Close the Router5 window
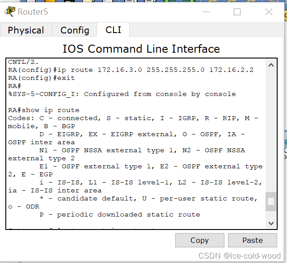This screenshot has width=287, height=263. [269, 12]
